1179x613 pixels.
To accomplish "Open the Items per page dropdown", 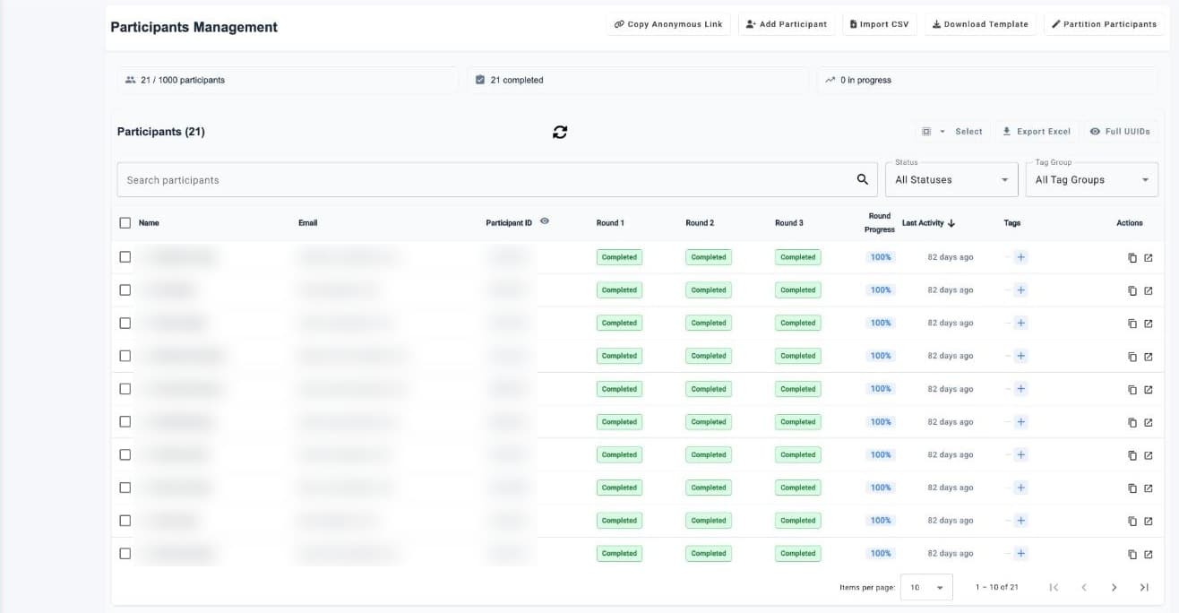I will pyautogui.click(x=926, y=587).
